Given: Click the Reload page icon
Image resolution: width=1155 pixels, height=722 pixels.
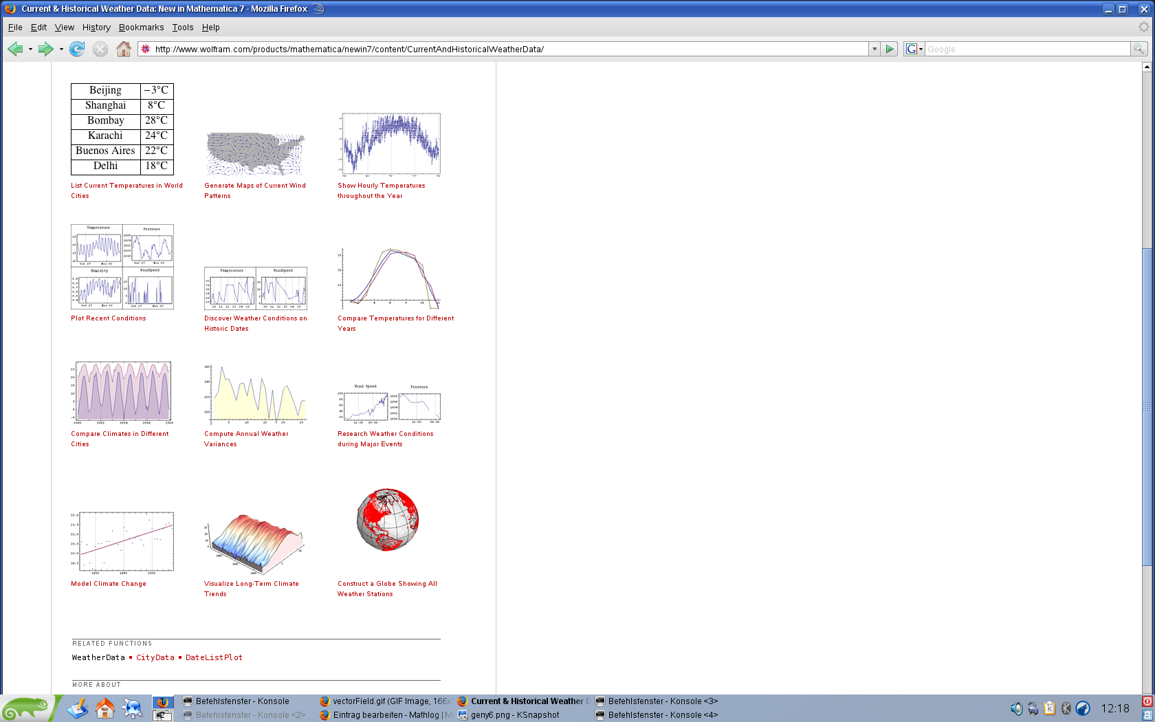Looking at the screenshot, I should (77, 49).
